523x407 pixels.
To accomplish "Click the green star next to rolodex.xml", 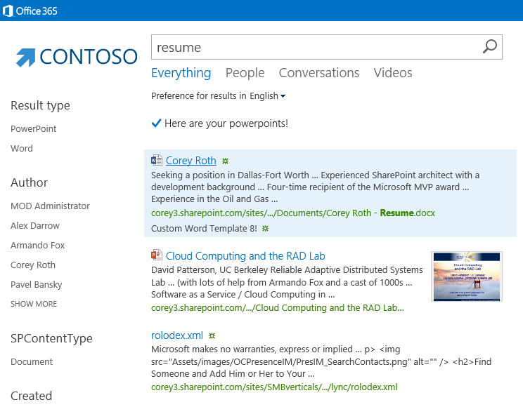I will (212, 335).
